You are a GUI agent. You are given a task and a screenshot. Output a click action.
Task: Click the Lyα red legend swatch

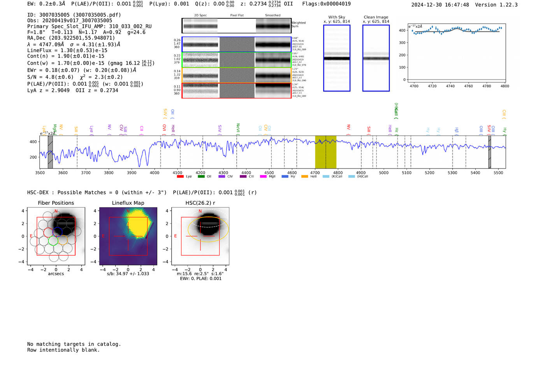180,176
